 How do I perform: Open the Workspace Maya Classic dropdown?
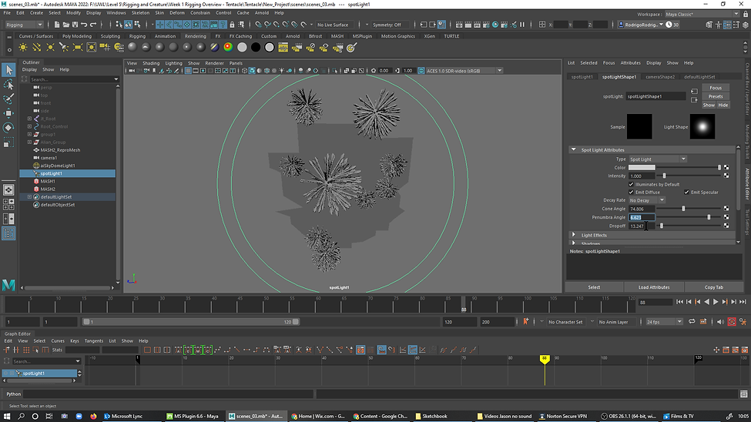pos(702,15)
